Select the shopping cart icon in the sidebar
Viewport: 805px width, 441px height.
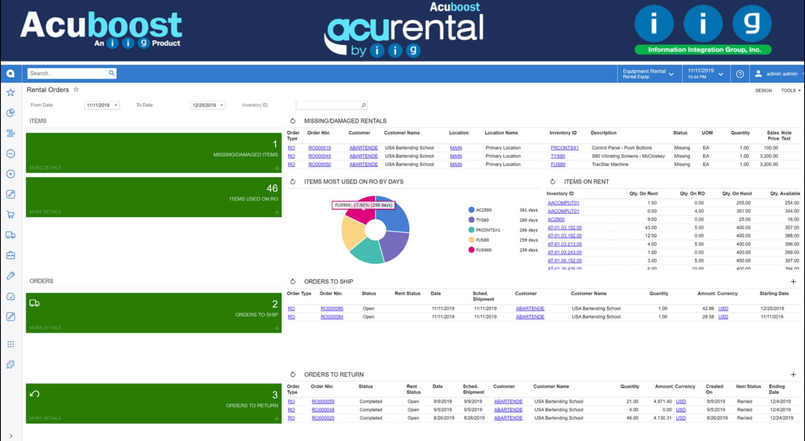[10, 214]
